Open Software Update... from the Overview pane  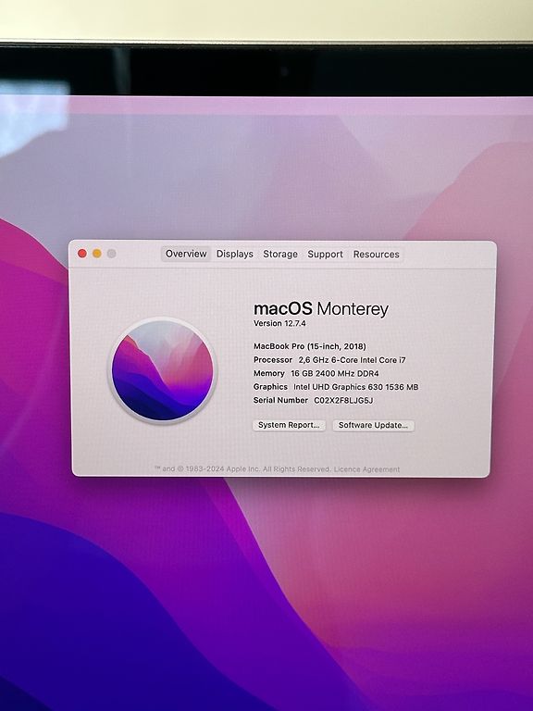(x=374, y=425)
